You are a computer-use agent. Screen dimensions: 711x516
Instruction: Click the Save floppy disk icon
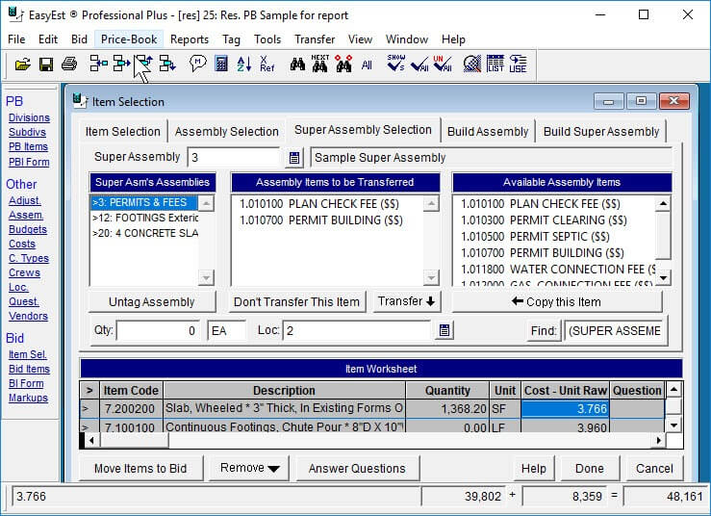[46, 64]
